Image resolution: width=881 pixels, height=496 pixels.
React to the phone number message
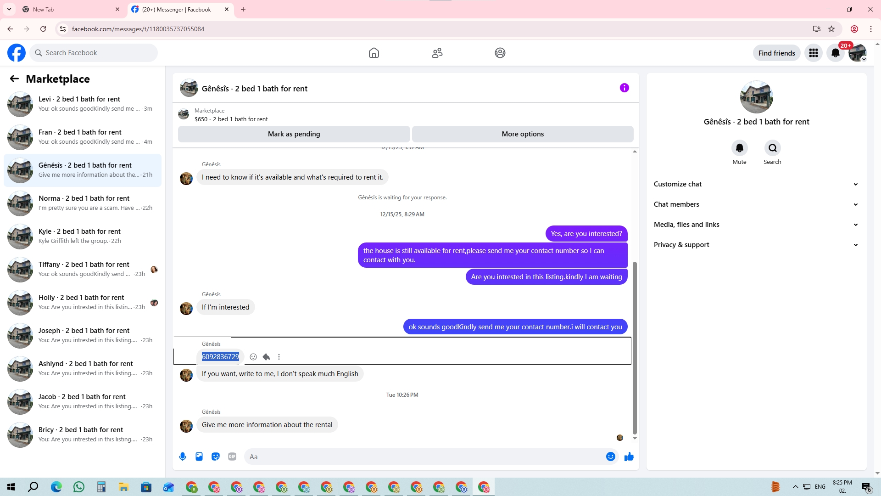point(253,357)
